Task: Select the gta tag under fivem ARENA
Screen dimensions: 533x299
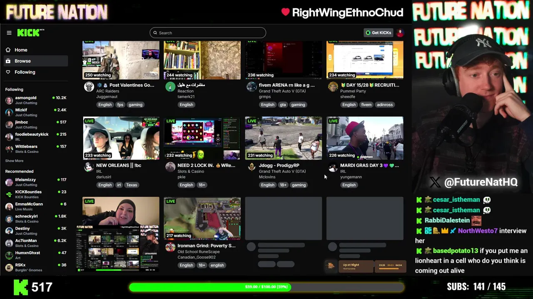Action: 283,105
